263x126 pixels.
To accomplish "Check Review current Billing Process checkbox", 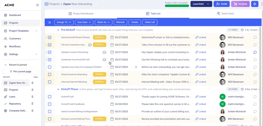I will (50, 119).
